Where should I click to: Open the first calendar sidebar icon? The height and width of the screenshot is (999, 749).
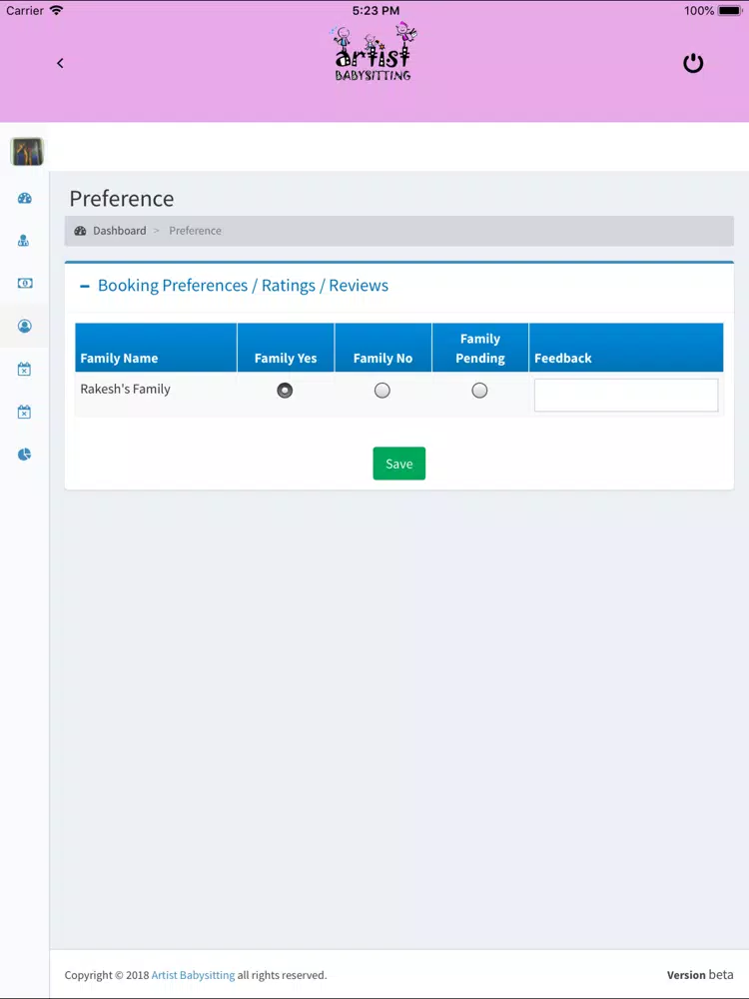pos(24,369)
